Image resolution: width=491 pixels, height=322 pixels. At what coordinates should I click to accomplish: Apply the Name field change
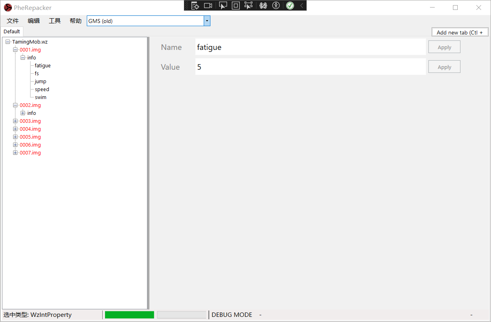pyautogui.click(x=444, y=47)
